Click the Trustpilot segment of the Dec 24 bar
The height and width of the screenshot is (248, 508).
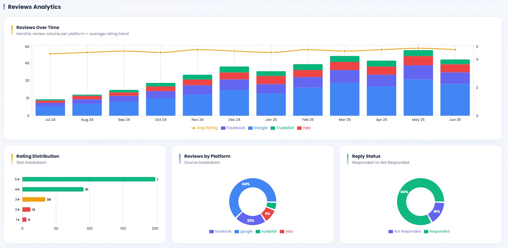pos(234,69)
